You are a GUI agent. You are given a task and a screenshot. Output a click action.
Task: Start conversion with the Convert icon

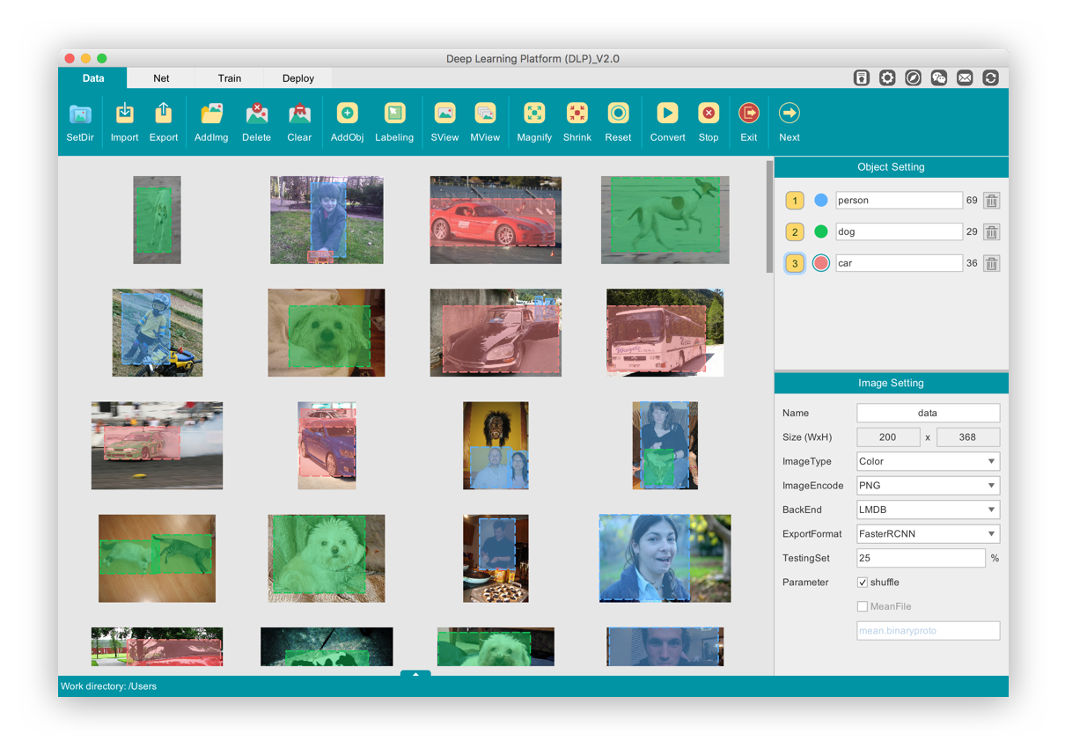point(667,114)
